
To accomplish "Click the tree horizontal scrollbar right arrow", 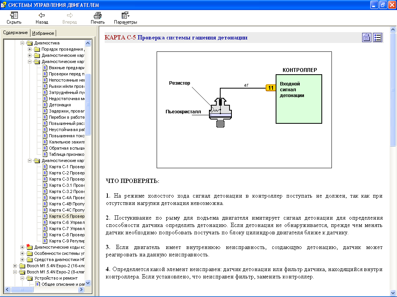I will (81, 289).
